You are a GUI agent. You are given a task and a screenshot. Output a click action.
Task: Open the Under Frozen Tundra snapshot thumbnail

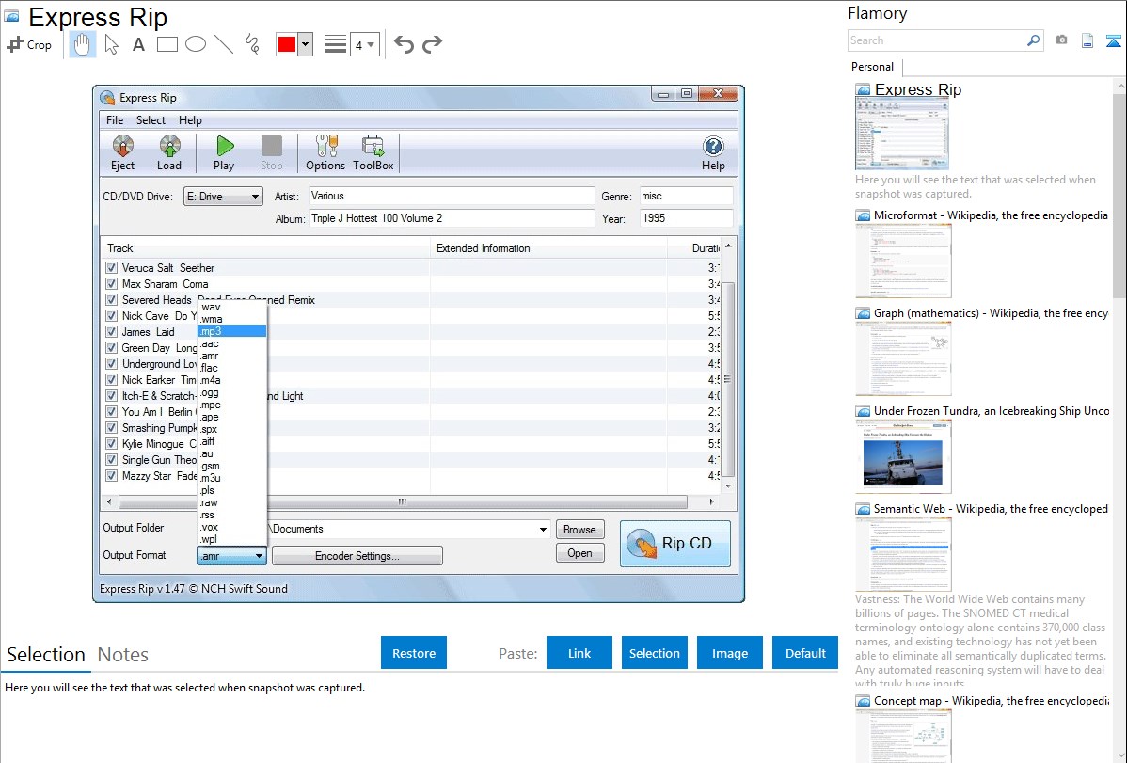tap(903, 455)
